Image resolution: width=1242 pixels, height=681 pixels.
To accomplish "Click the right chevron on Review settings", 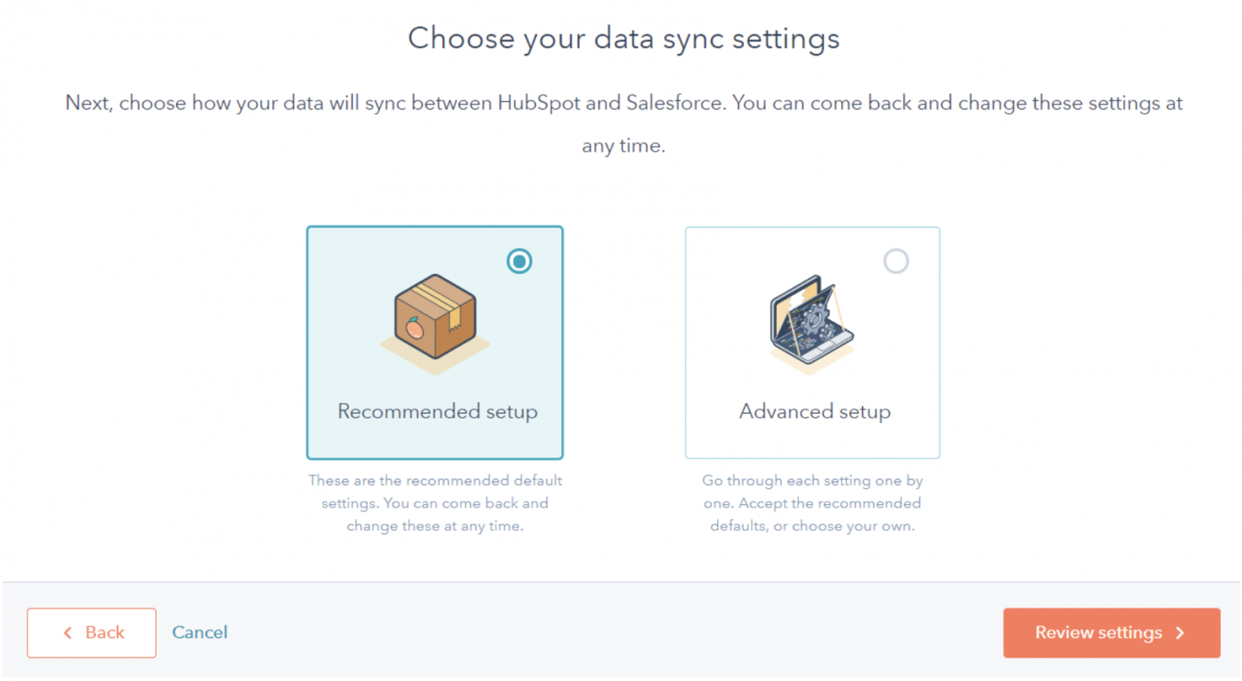I will pos(1180,633).
